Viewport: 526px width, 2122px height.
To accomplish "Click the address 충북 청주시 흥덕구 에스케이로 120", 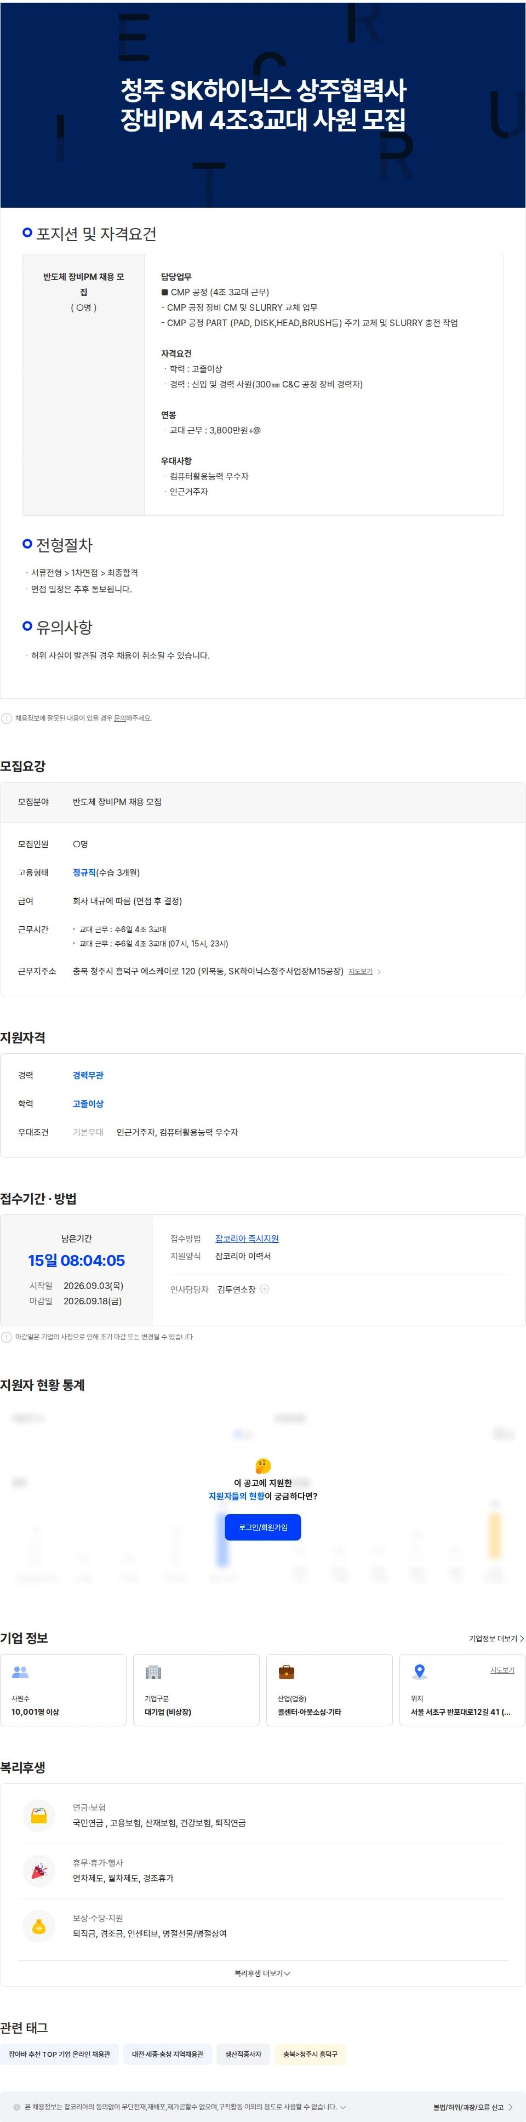I will click(x=208, y=971).
